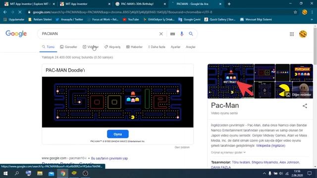Image resolution: width=317 pixels, height=178 pixels.
Task: Open 'Araçlar' search tools
Action: 191,47
